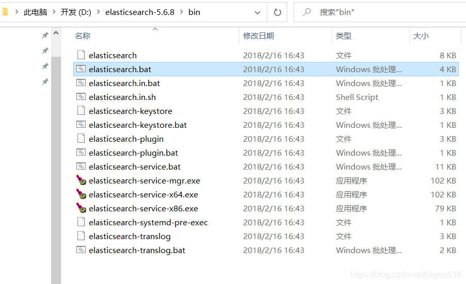Click the elasticsearch.in.bat file icon
466x284 pixels.
click(81, 83)
